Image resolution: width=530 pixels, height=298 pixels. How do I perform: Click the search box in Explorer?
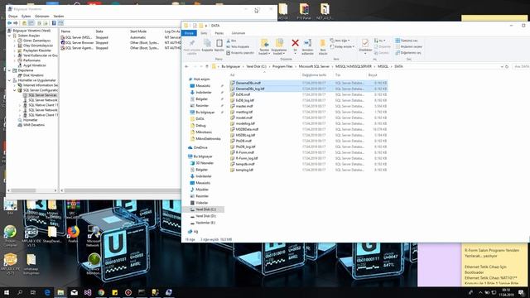click(x=521, y=66)
